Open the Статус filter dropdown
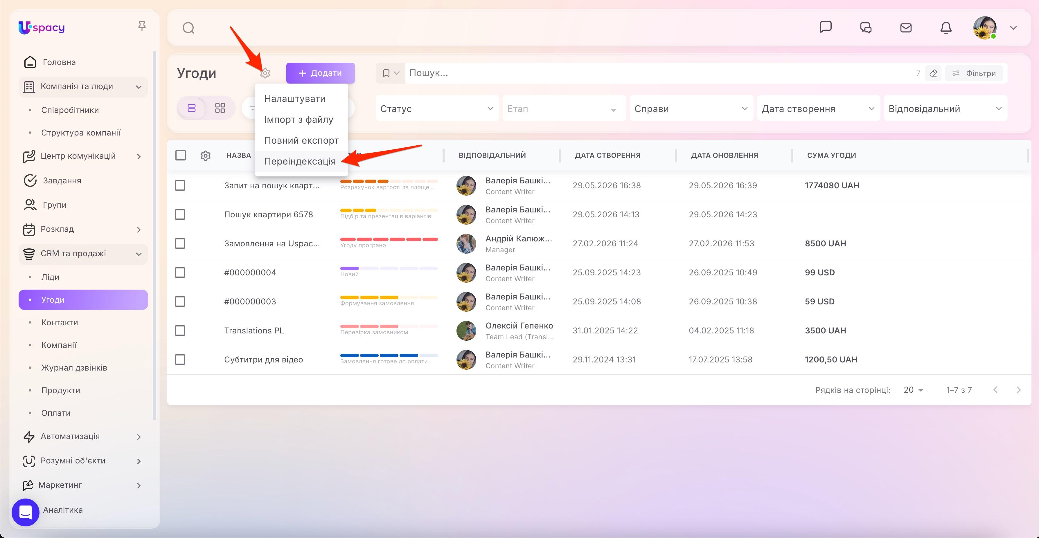Image resolution: width=1039 pixels, height=538 pixels. point(437,109)
